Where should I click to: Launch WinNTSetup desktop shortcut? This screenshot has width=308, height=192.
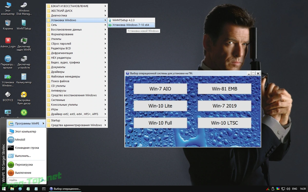[x=24, y=25]
